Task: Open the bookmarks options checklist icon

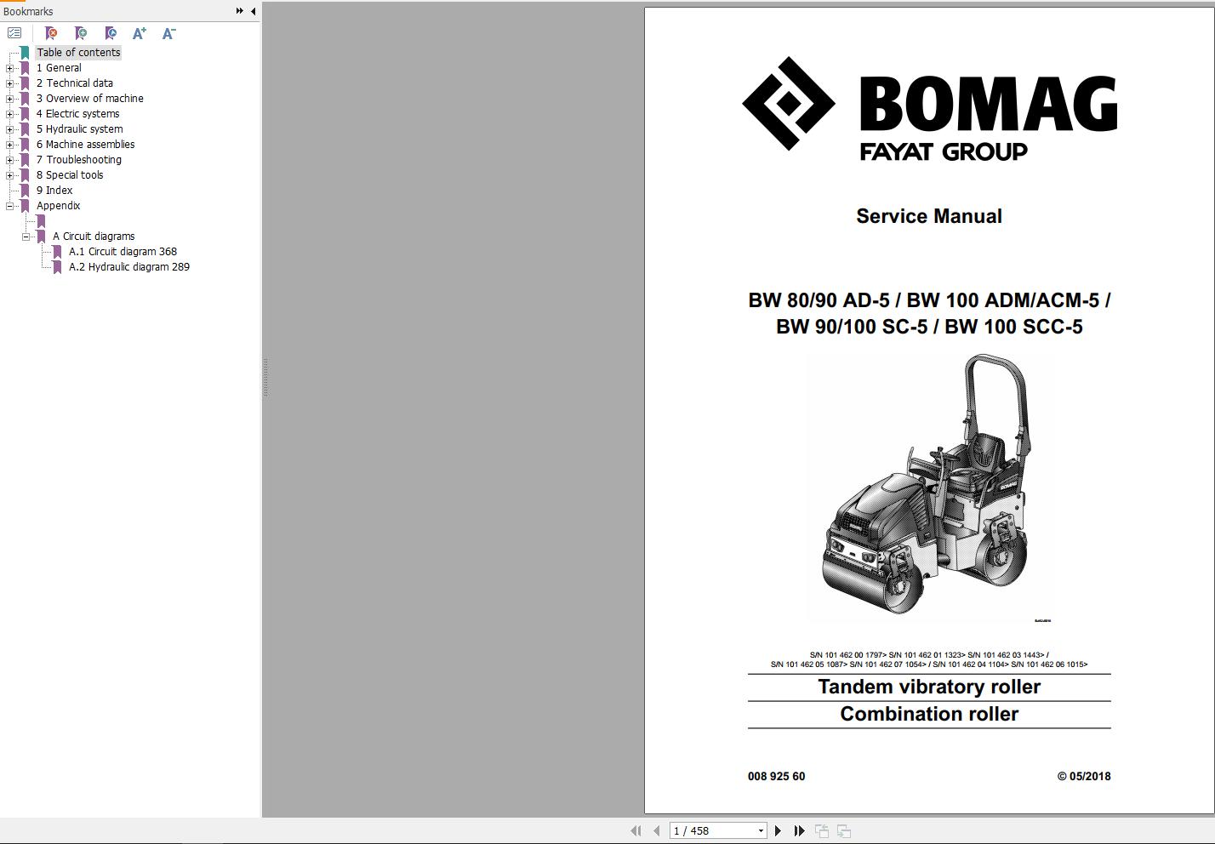Action: tap(14, 33)
